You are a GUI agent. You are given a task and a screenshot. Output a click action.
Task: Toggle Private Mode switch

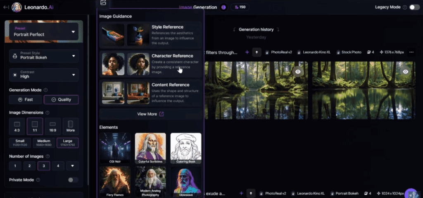pyautogui.click(x=73, y=180)
